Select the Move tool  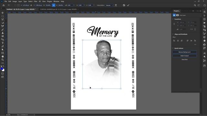click(x=3, y=13)
